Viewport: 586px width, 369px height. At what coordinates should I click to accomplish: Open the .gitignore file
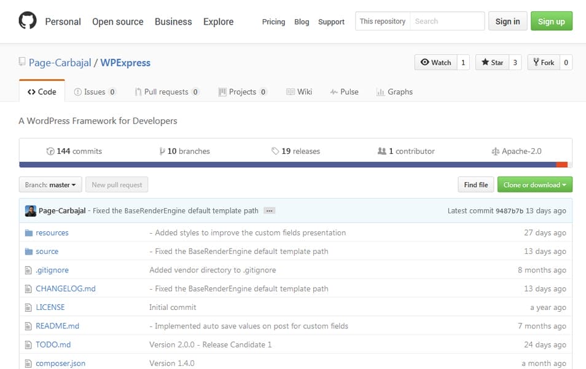[52, 270]
